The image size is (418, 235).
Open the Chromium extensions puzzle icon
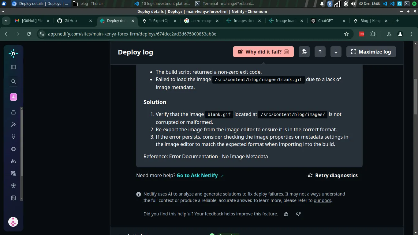tap(373, 34)
